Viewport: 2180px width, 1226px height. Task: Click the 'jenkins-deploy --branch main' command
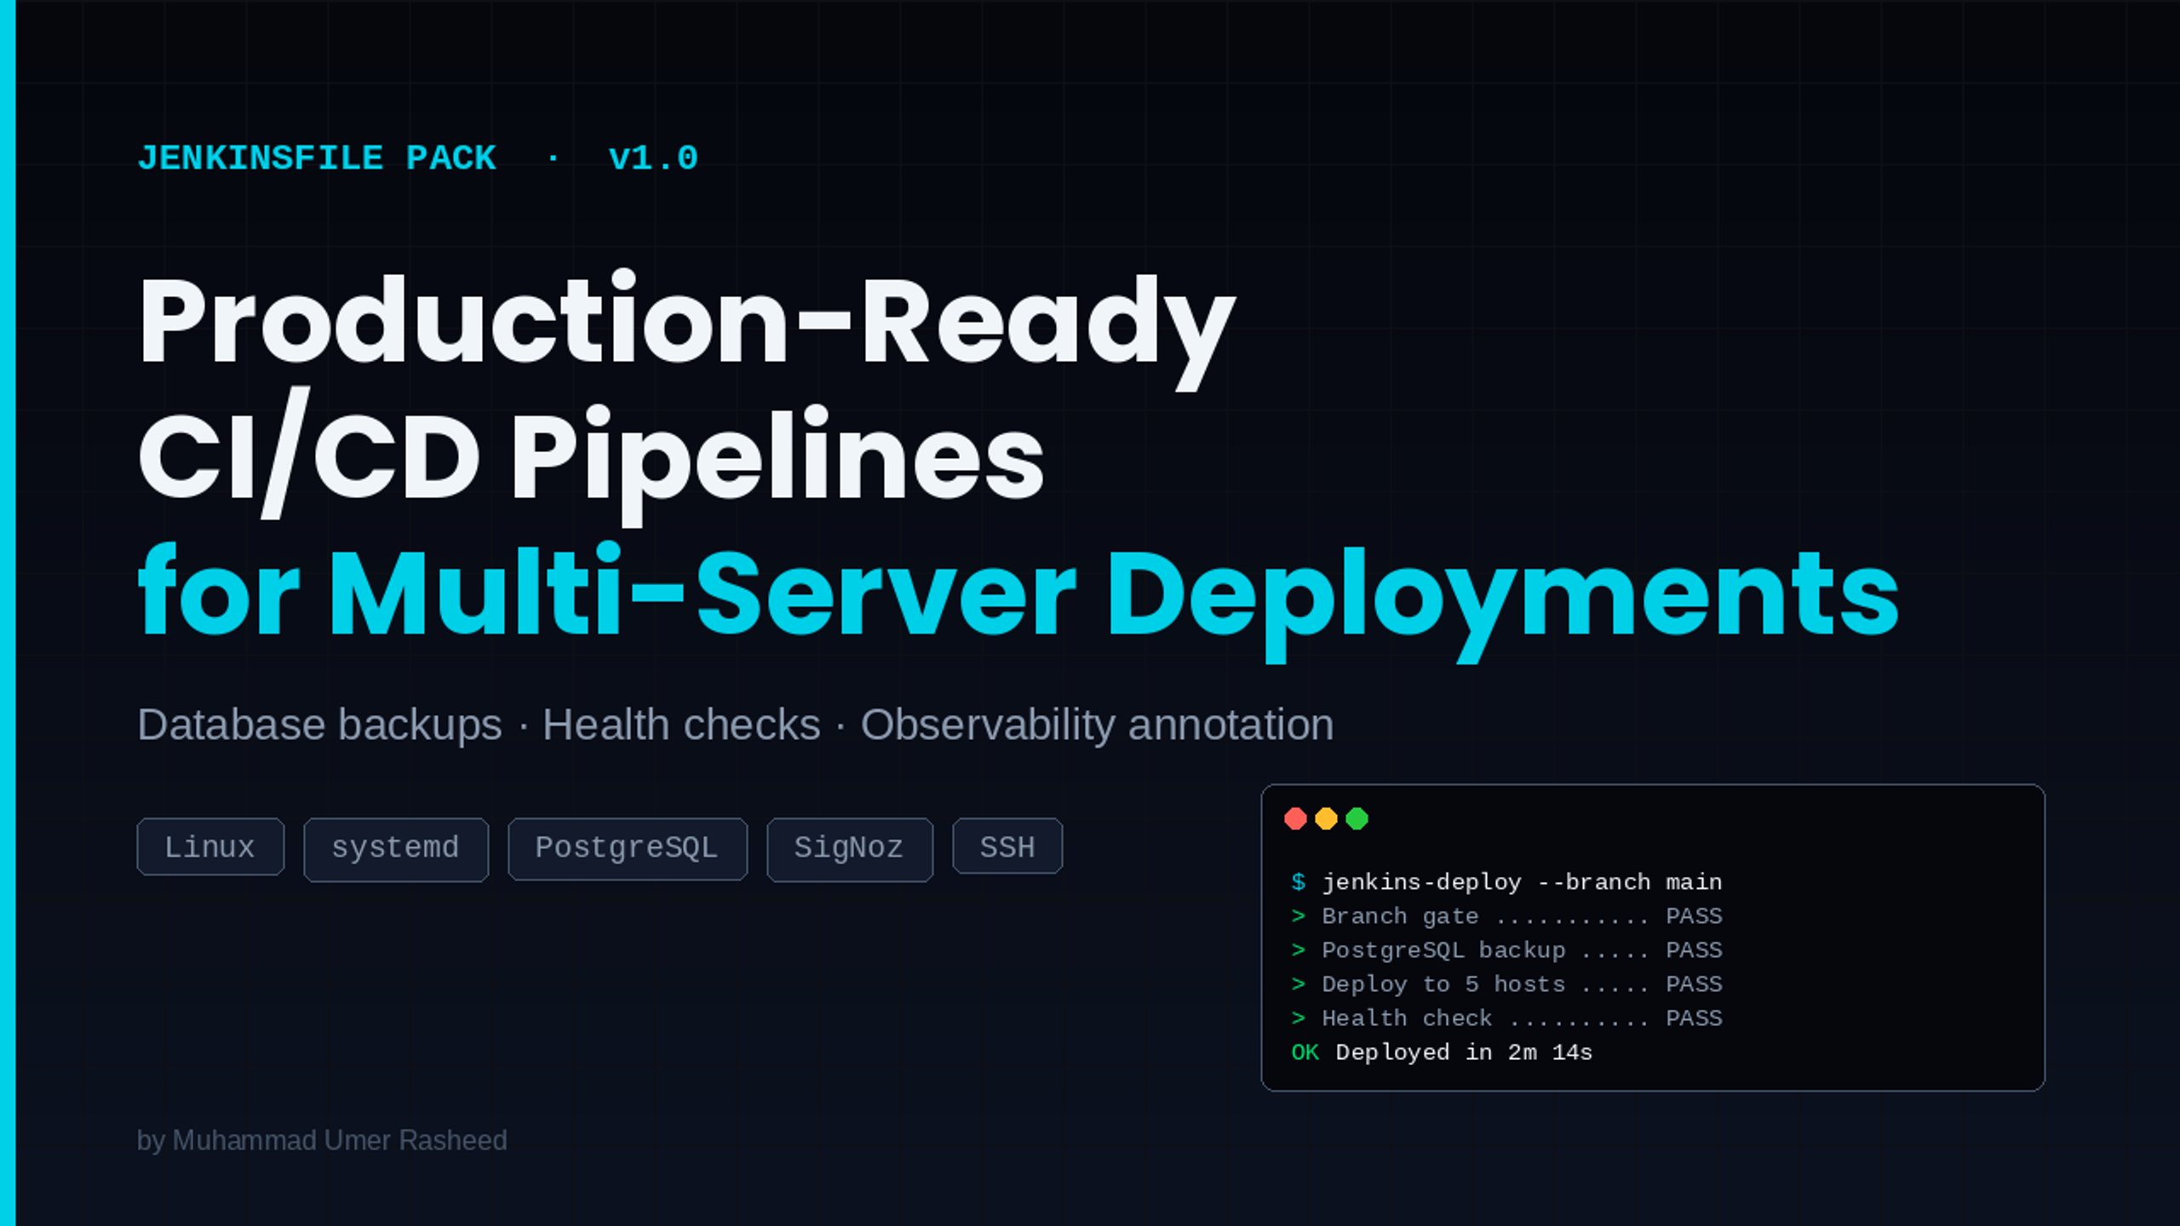point(1522,882)
